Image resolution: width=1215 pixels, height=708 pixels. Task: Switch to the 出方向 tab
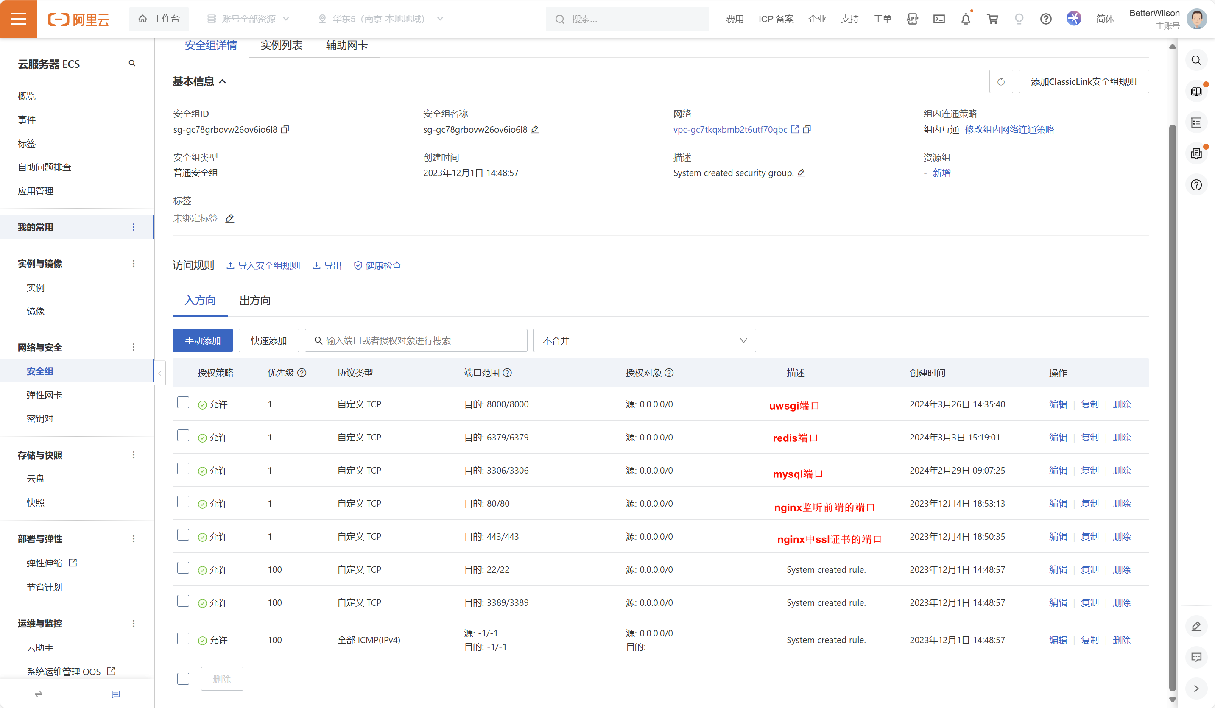click(254, 301)
